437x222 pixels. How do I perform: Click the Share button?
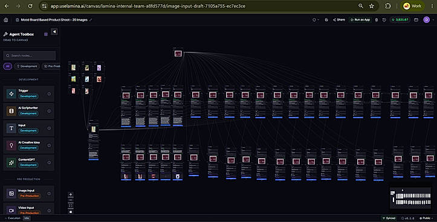(339, 20)
